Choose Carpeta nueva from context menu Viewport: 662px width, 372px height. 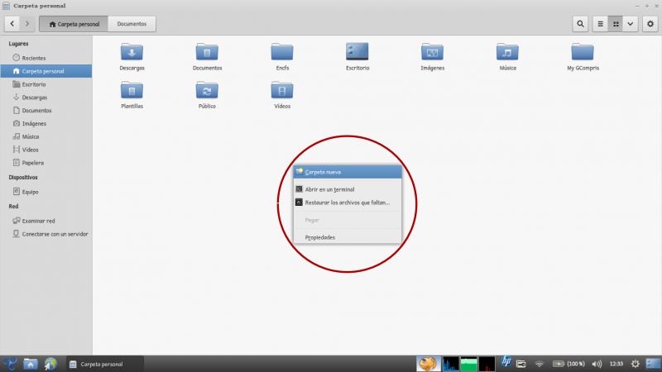tap(348, 172)
